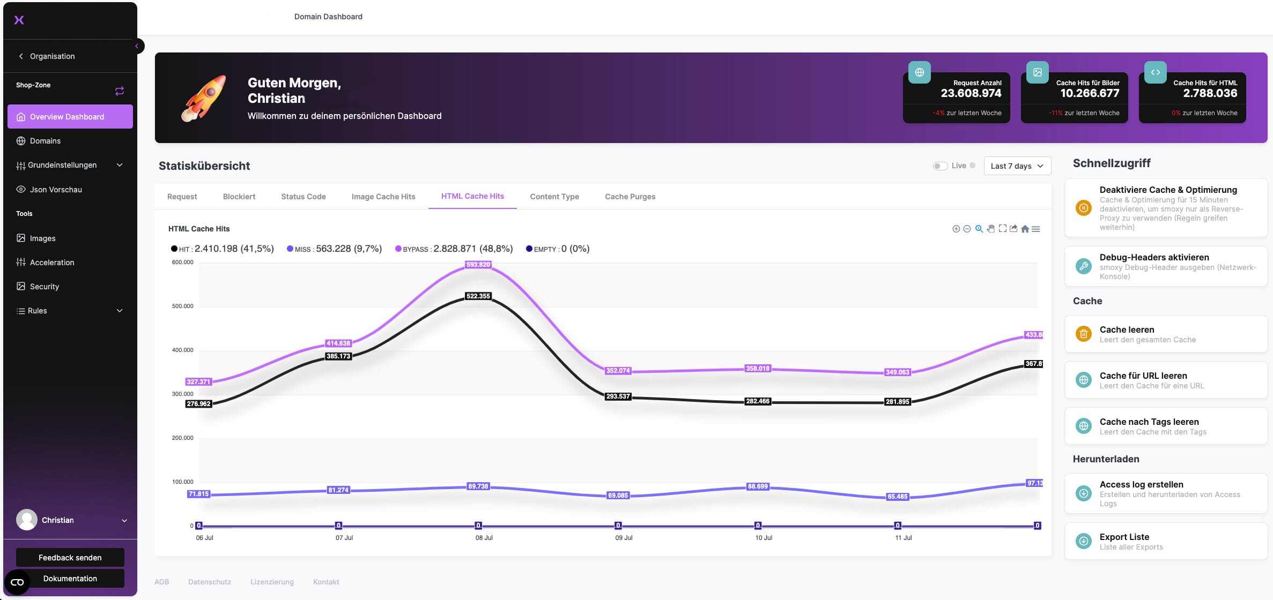Viewport: 1273px width, 600px height.
Task: Toggle MISS series color dot in legend
Action: (290, 249)
